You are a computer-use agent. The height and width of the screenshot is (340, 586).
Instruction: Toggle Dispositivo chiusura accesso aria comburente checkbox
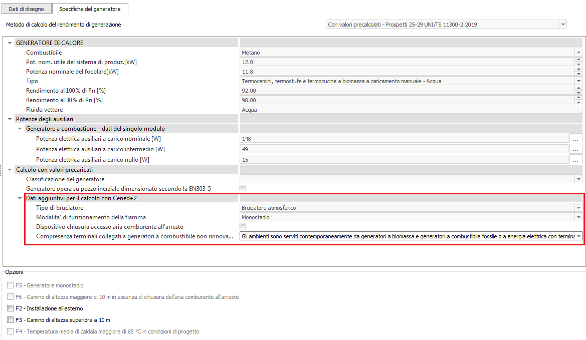coord(243,226)
